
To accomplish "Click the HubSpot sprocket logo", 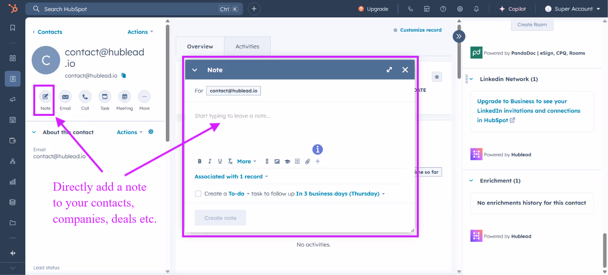I will coord(13,8).
